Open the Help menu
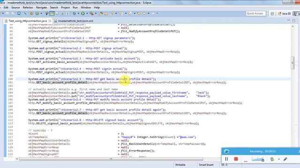Screen dimensions: 300x168 97,7
